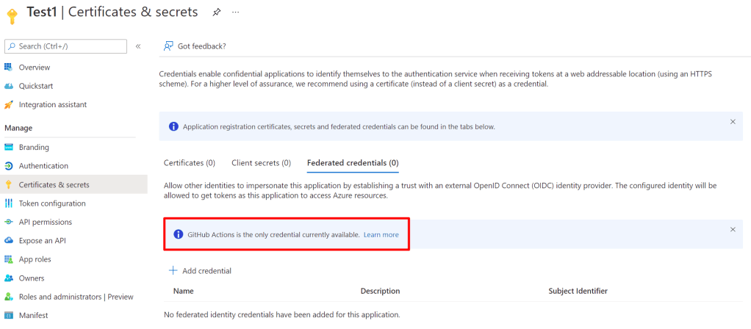Open the Branding page
The height and width of the screenshot is (329, 751).
coord(34,147)
